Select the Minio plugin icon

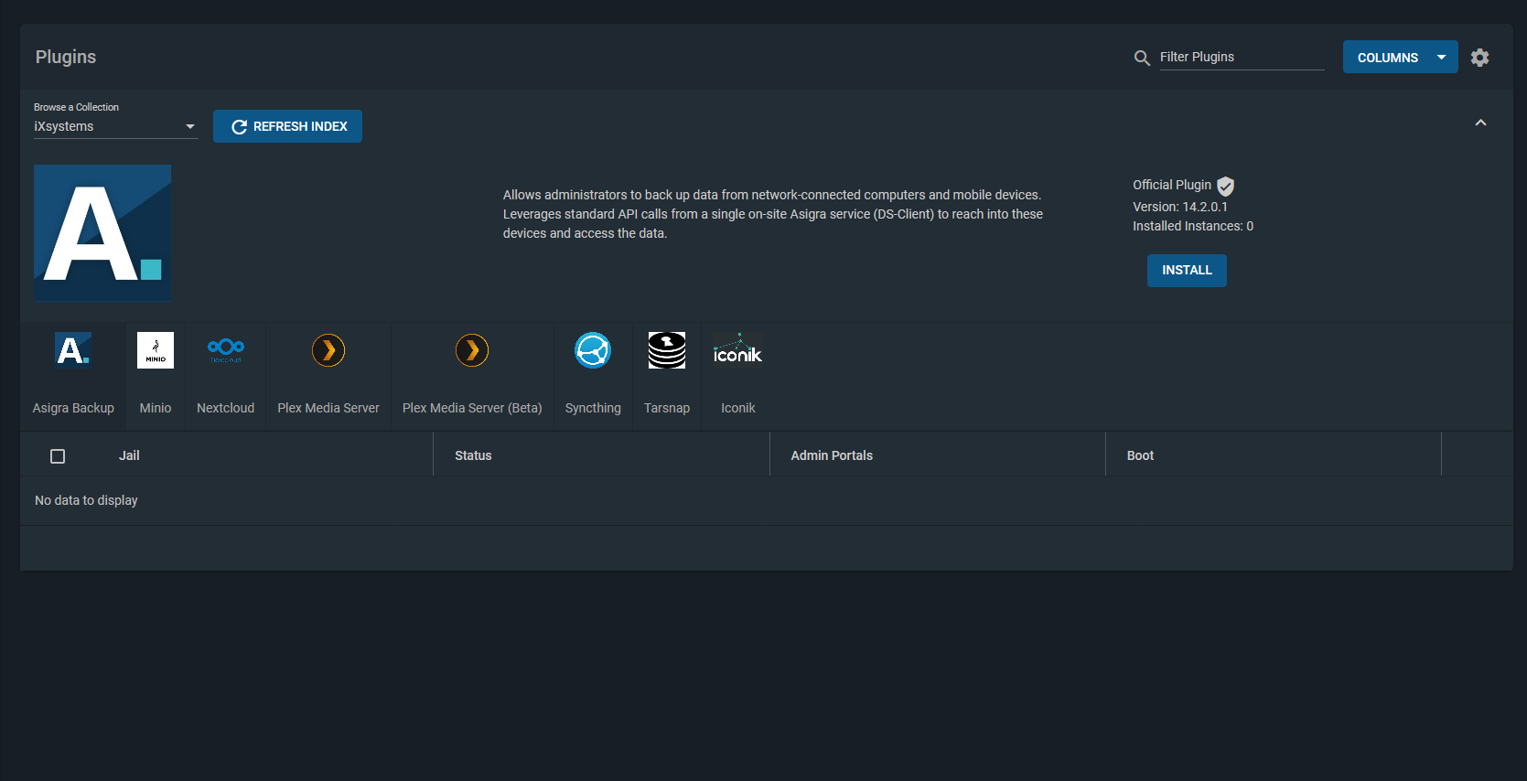point(156,350)
